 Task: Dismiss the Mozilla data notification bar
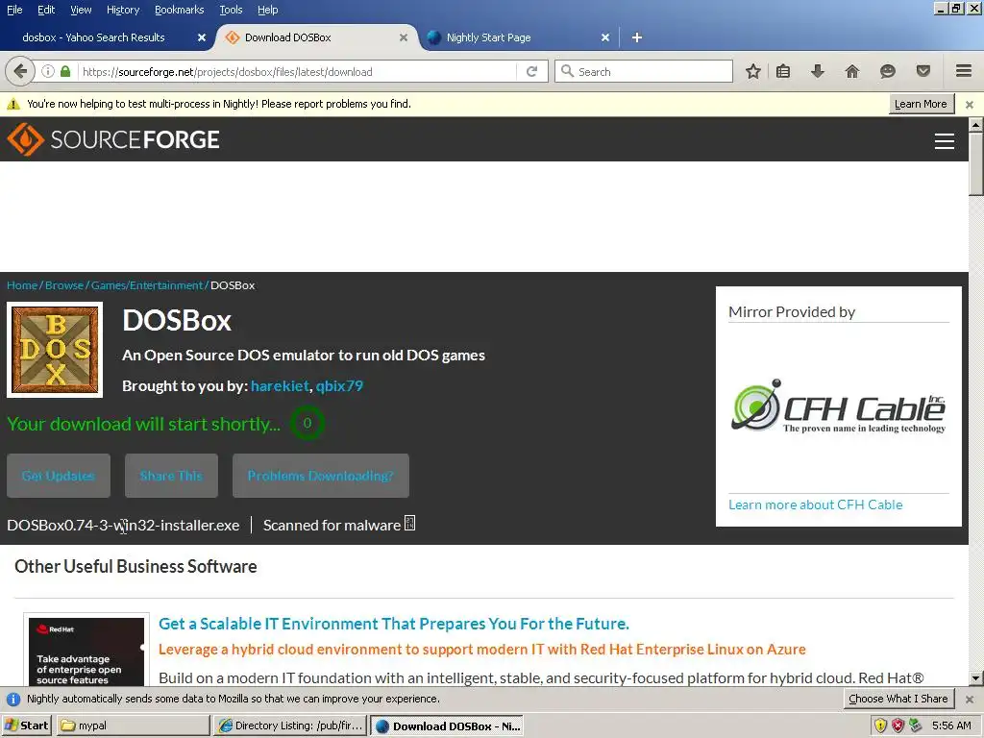(x=970, y=700)
